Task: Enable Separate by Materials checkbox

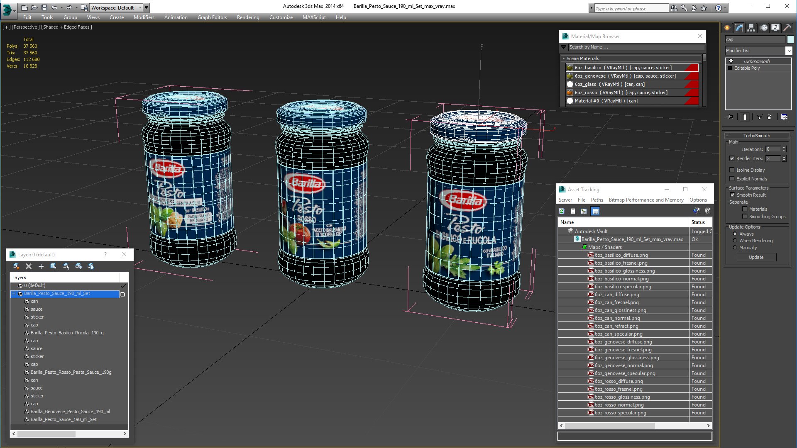Action: click(745, 209)
